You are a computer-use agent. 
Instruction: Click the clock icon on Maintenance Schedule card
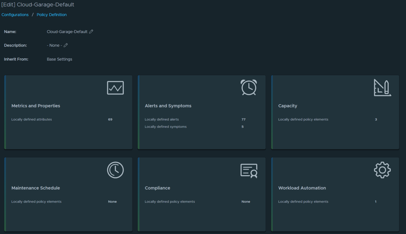[115, 170]
